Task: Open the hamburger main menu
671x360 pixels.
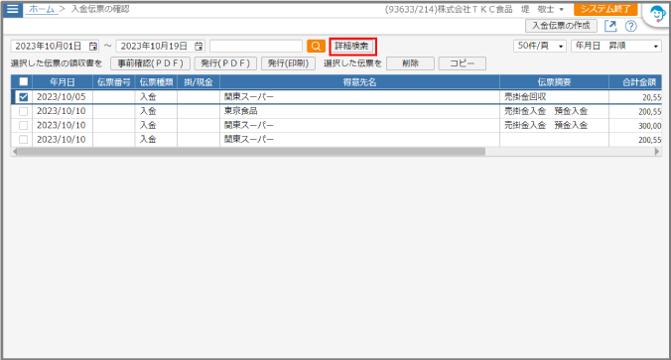Action: [x=13, y=9]
